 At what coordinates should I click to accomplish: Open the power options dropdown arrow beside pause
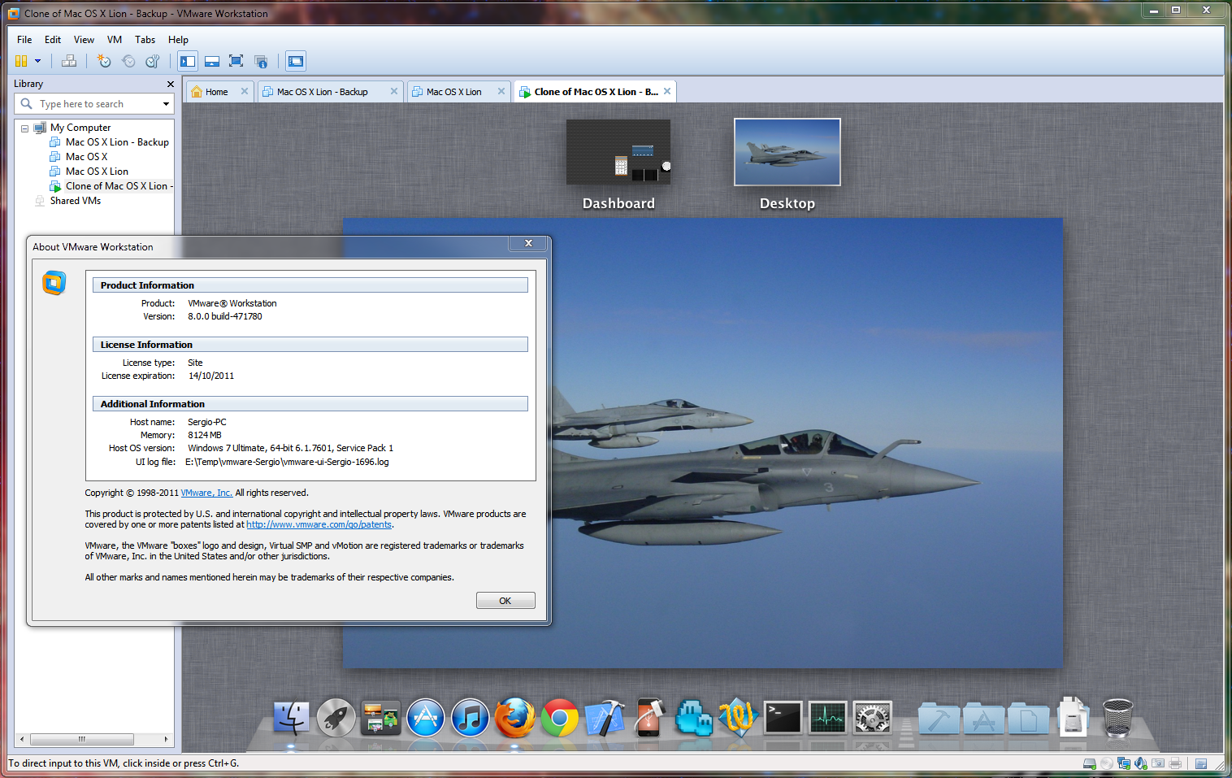pos(37,61)
